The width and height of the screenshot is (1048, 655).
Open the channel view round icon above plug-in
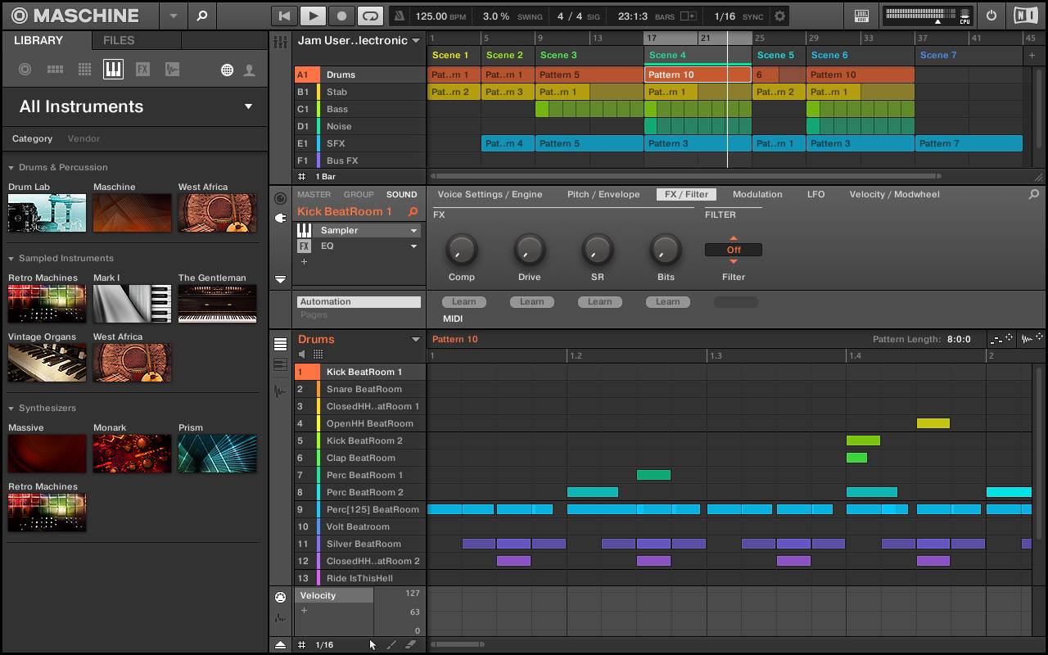(x=281, y=197)
